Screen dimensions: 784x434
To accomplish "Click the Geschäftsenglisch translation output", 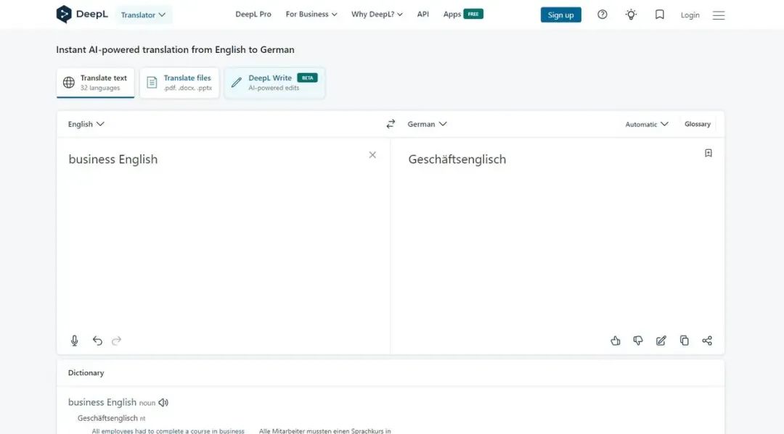I will (x=457, y=159).
